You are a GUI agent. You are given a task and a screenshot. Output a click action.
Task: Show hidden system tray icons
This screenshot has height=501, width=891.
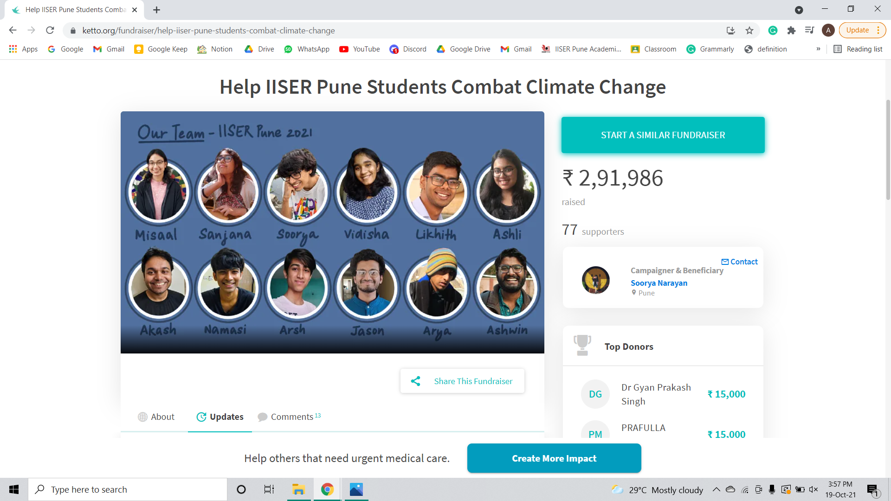(x=716, y=489)
